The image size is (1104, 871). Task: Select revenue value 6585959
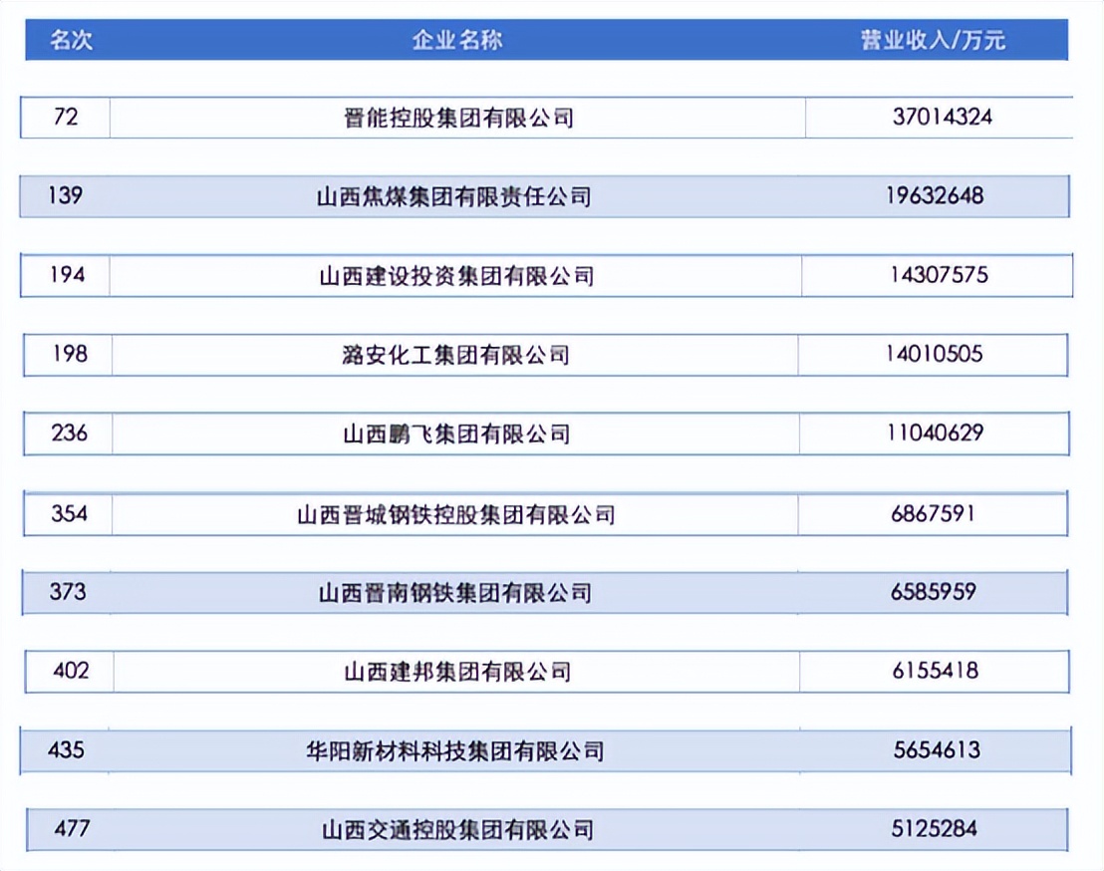pos(933,592)
